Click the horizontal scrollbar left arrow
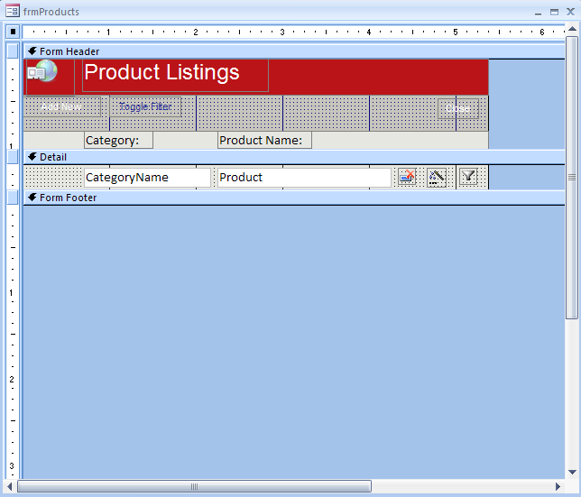The height and width of the screenshot is (497, 581). pos(10,486)
